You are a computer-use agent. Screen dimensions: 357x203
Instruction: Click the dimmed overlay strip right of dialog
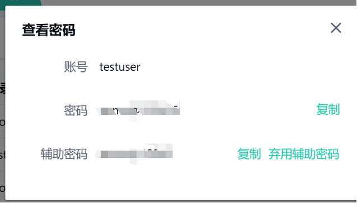tap(356, 102)
